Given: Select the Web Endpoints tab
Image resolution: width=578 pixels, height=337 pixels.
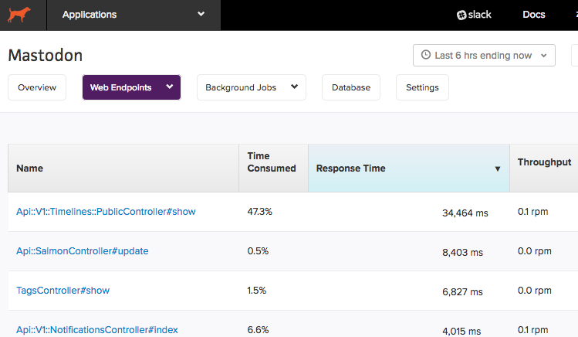Looking at the screenshot, I should [x=132, y=87].
